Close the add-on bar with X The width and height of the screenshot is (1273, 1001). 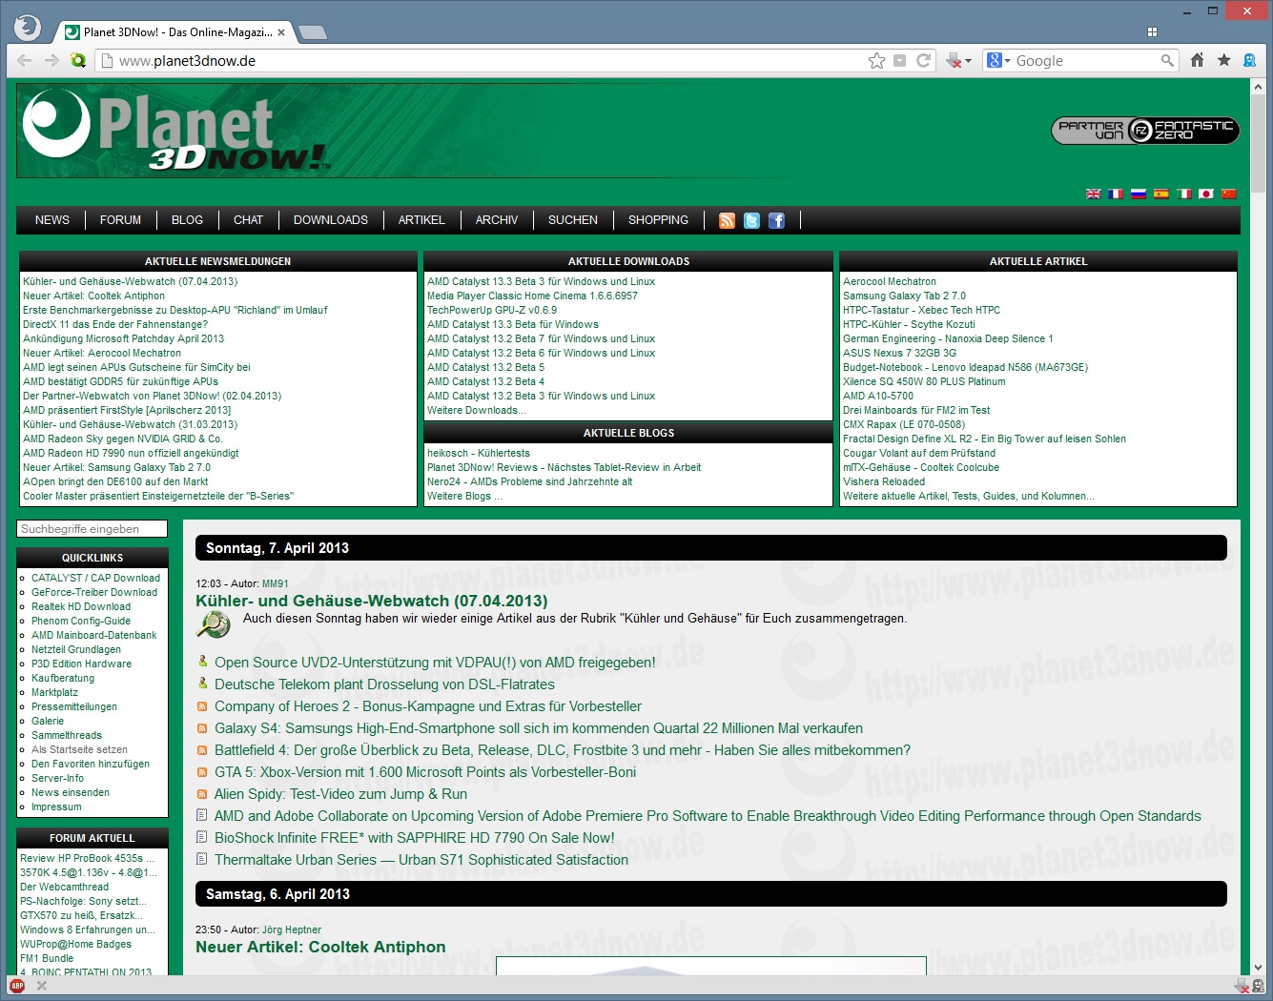pyautogui.click(x=42, y=986)
